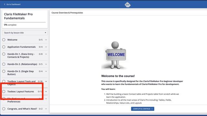Open the Toobox: Layout Features section
Screen dimensions: 207x116
pos(21,92)
